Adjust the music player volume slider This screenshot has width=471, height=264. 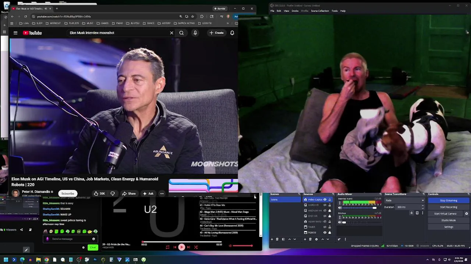(x=243, y=246)
